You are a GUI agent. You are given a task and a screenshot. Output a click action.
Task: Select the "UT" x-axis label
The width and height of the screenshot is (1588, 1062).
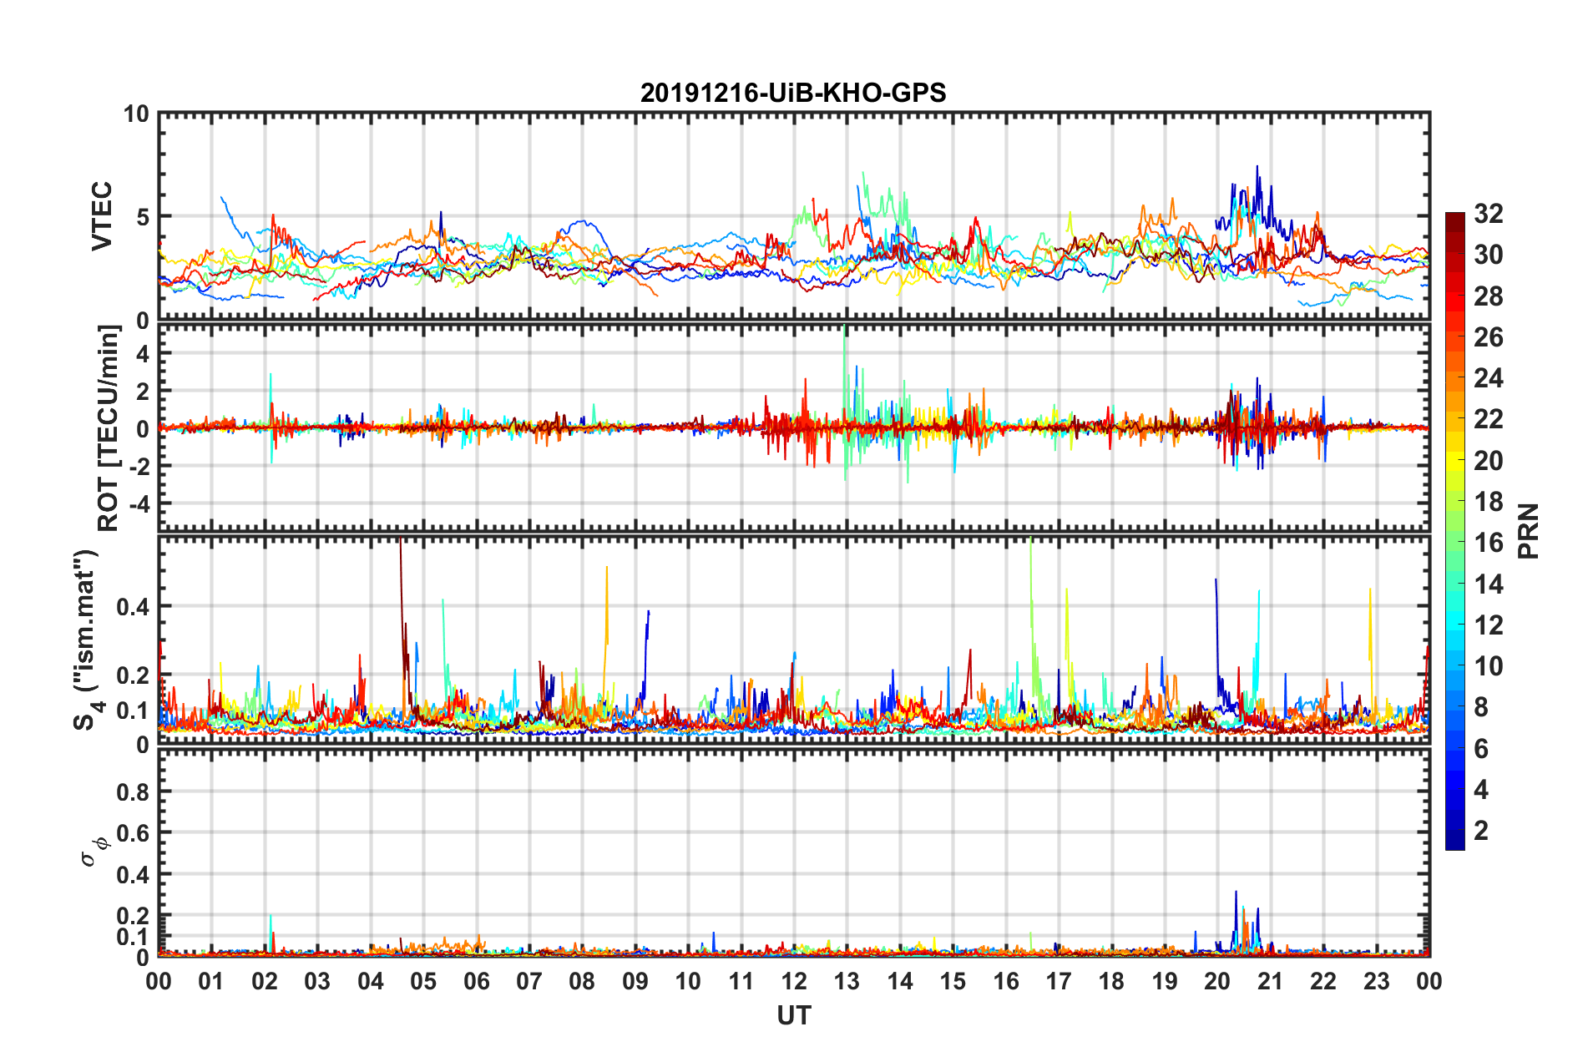tap(794, 1015)
